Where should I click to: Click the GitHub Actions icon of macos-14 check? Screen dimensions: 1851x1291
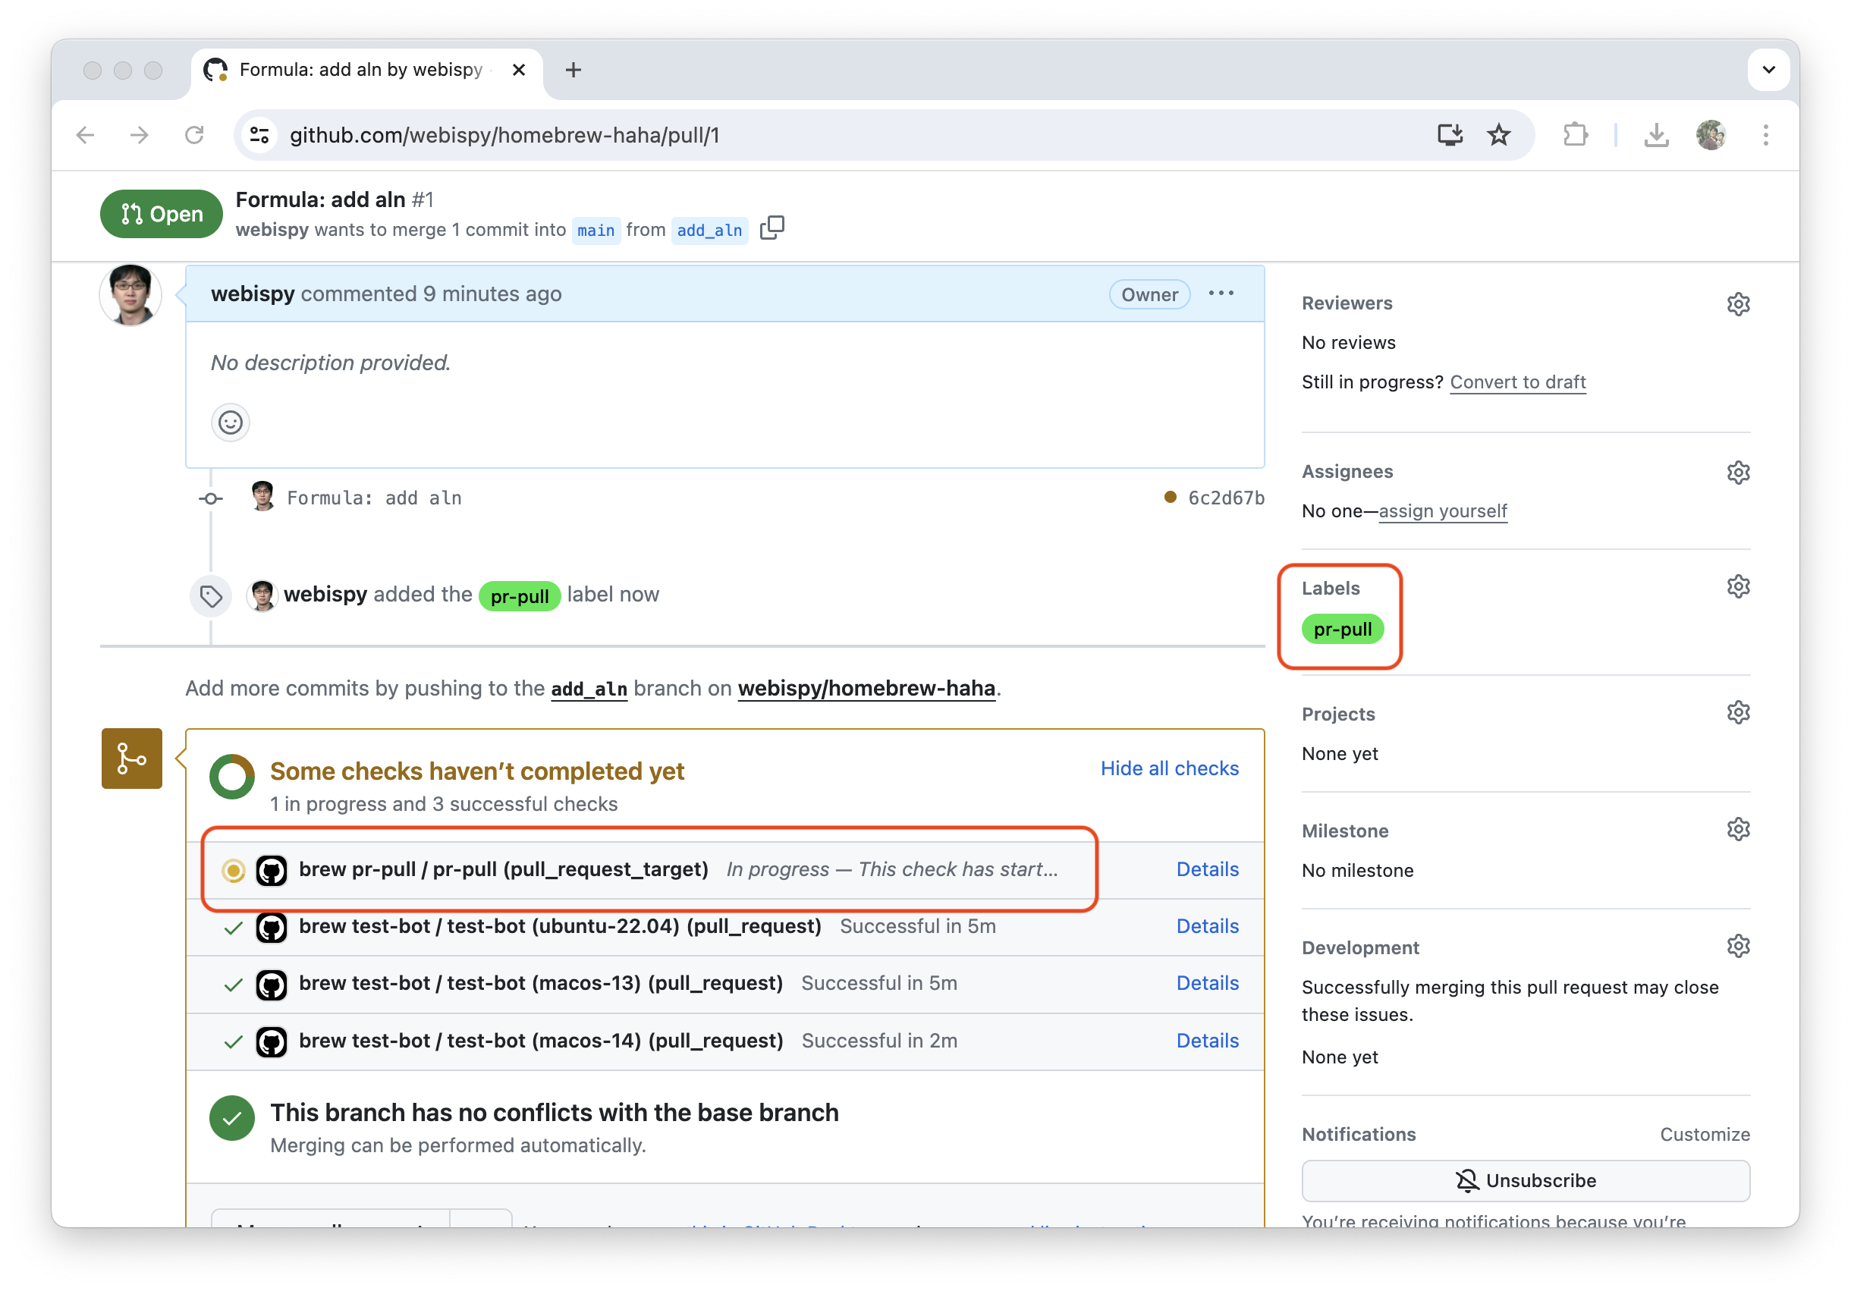[271, 1042]
